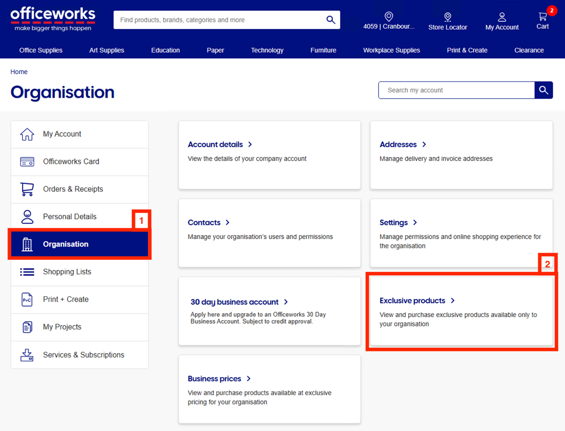Click the Orders & Receipts cart icon
565x431 pixels.
(x=27, y=189)
